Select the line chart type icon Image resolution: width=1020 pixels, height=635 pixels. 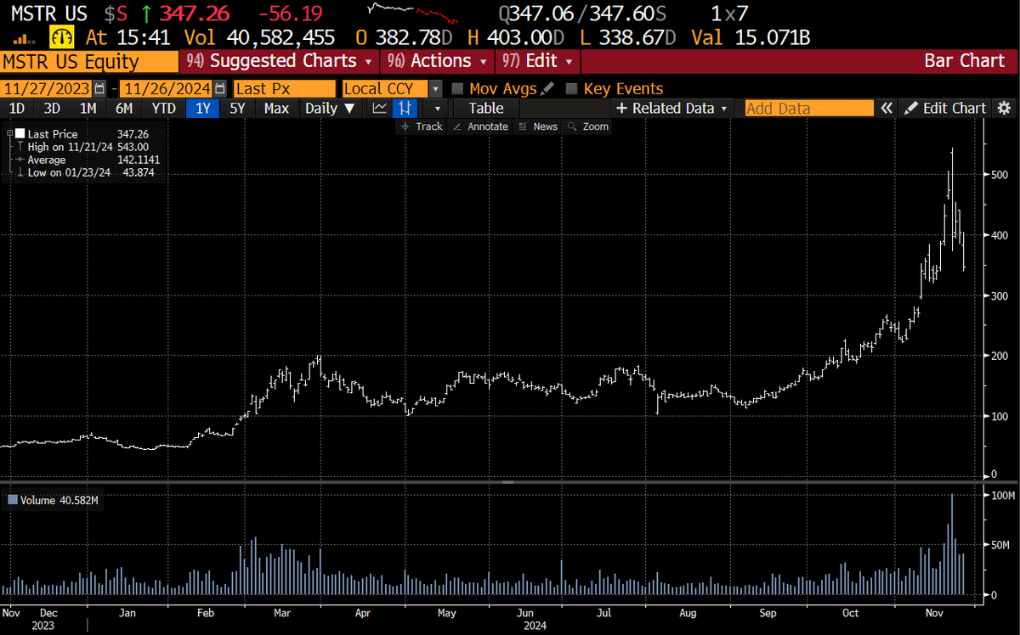coord(379,108)
